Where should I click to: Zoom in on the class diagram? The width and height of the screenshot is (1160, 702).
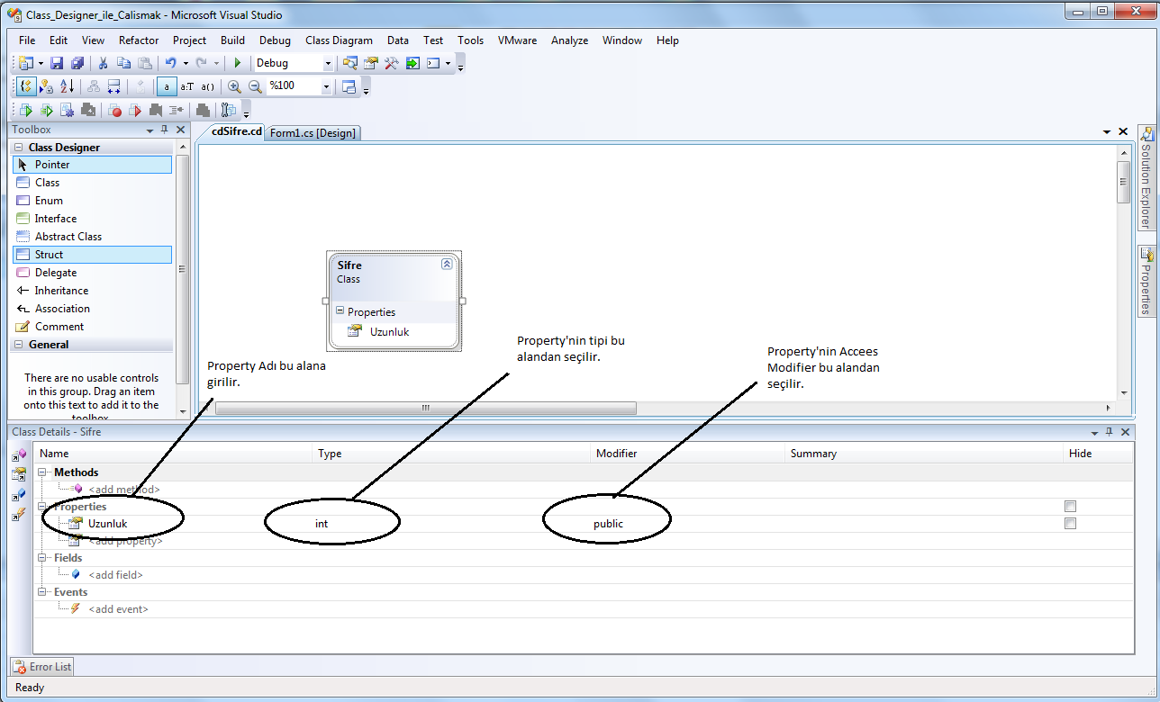point(234,86)
